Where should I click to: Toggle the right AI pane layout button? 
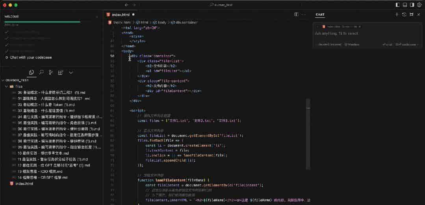click(x=412, y=5)
